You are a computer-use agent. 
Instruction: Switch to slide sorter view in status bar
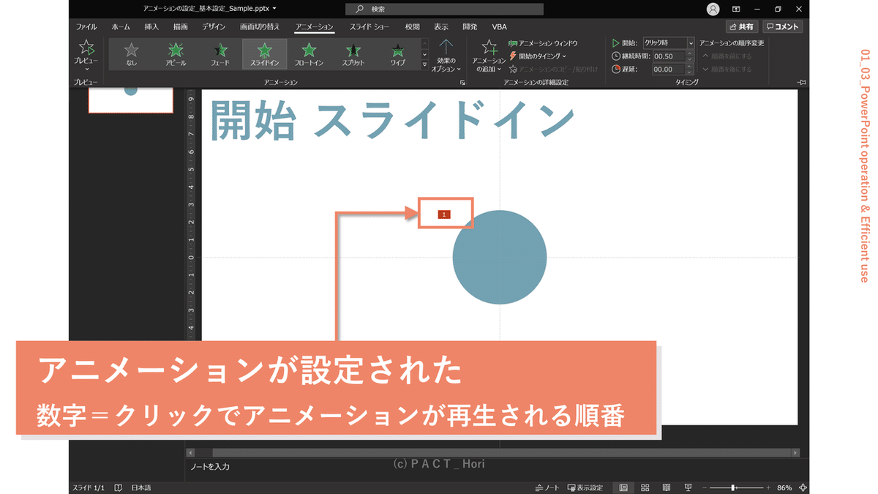click(645, 487)
